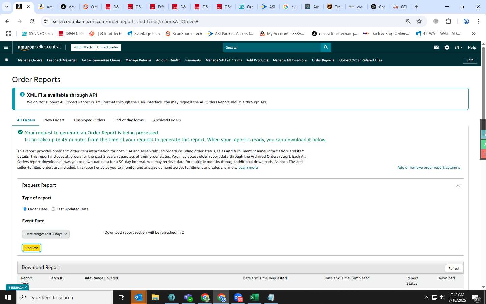Screen dimensions: 486x304
Task: Open the Chrome three-dot menu
Action: [479, 21]
